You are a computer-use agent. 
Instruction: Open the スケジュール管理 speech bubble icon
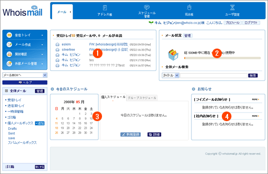point(147,7)
